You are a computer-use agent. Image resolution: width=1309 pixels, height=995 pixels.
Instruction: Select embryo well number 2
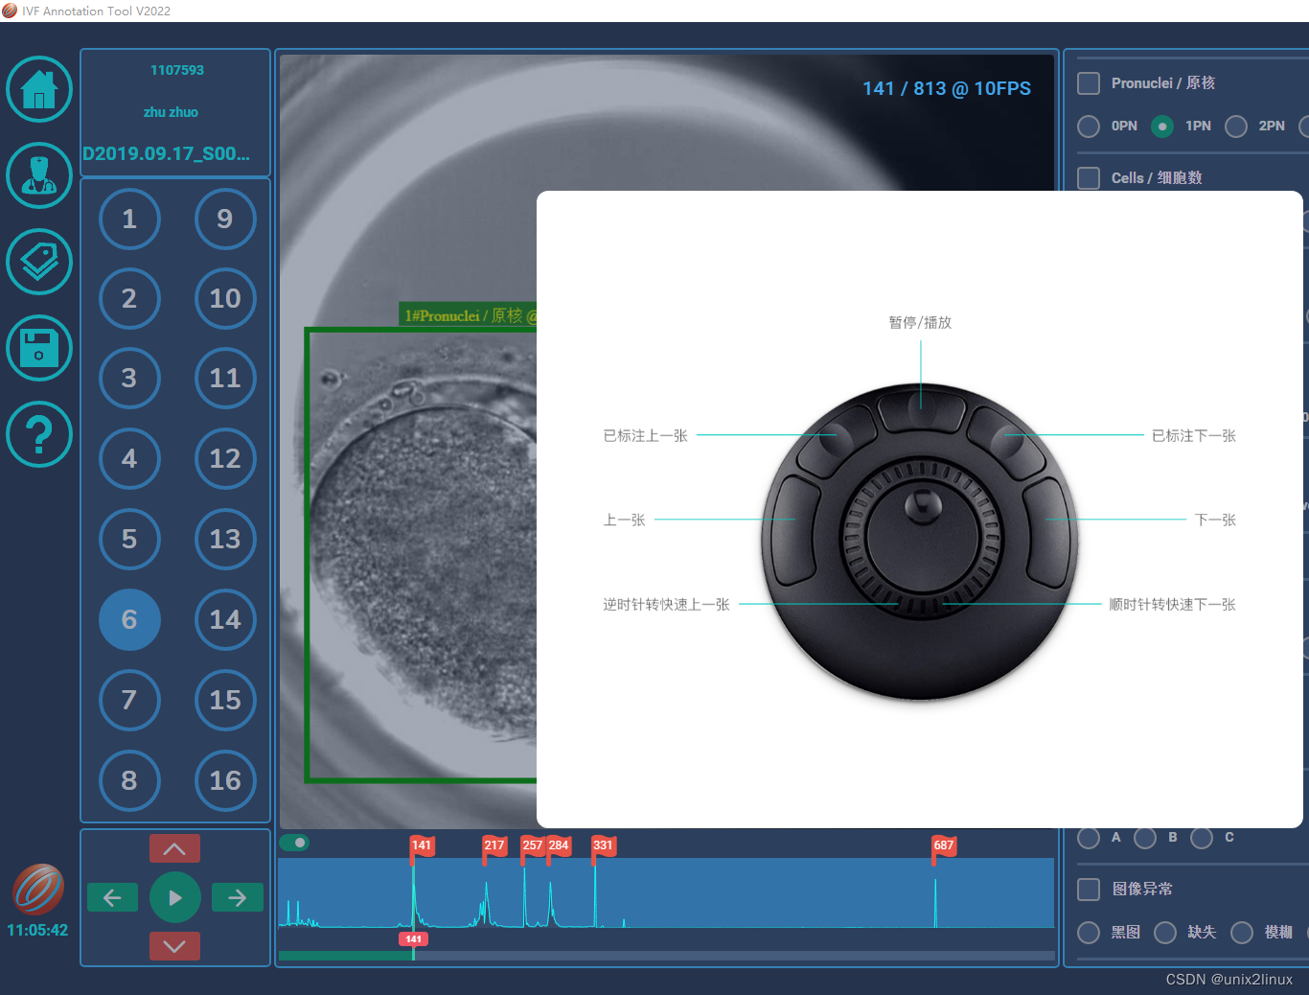[x=129, y=298]
